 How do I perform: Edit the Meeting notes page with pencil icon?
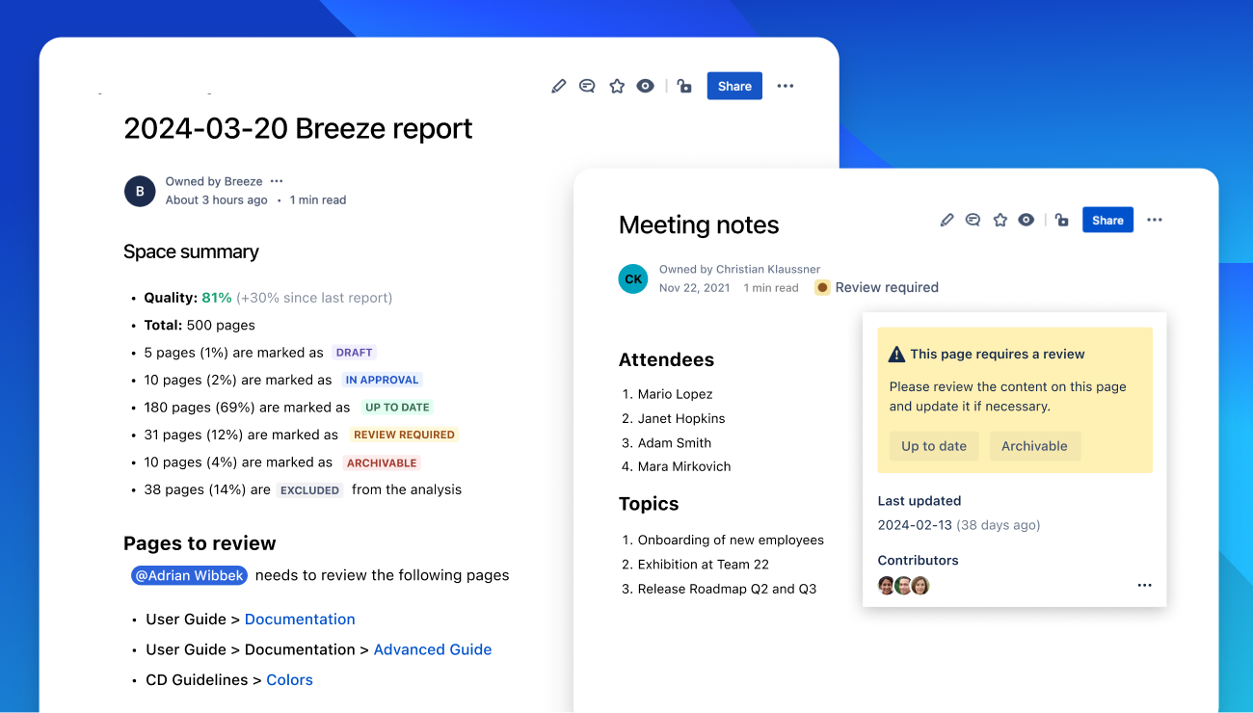[x=947, y=220]
